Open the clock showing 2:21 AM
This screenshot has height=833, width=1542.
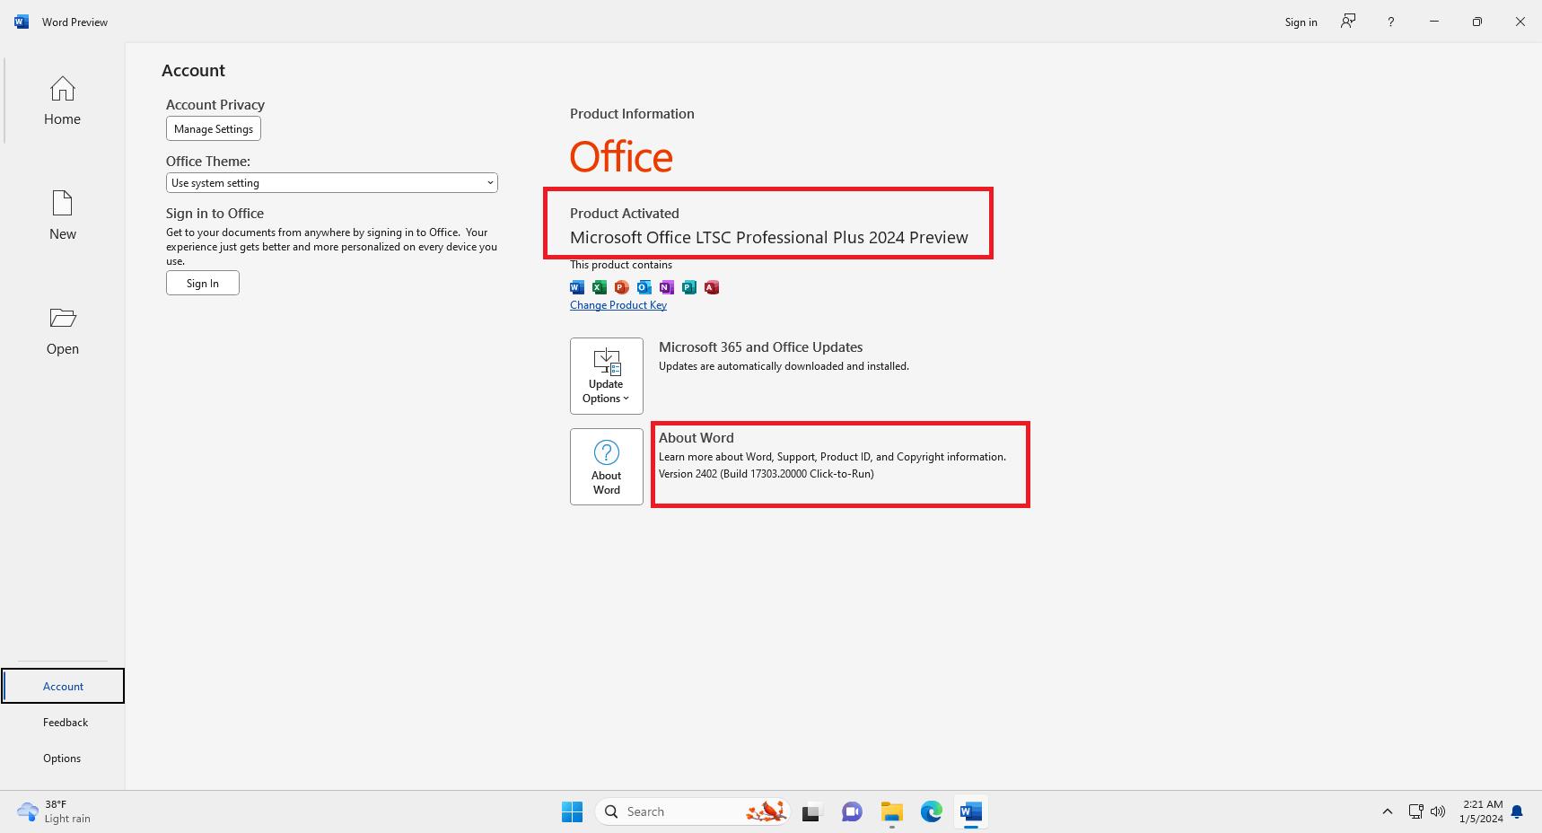pos(1481,811)
